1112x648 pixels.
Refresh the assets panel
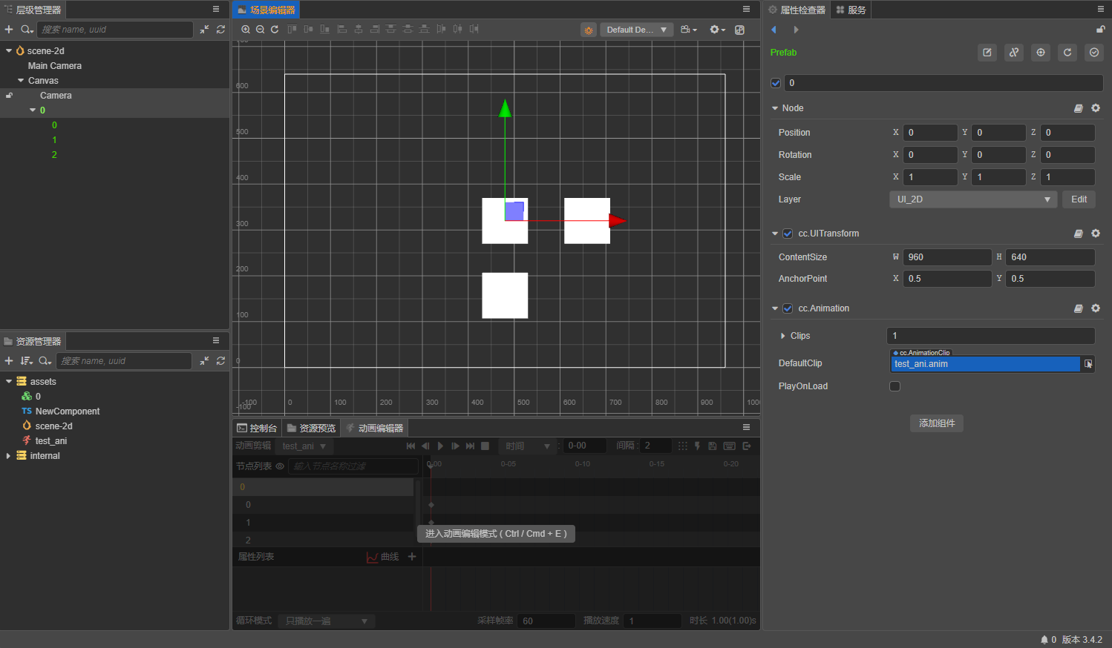[x=220, y=361]
